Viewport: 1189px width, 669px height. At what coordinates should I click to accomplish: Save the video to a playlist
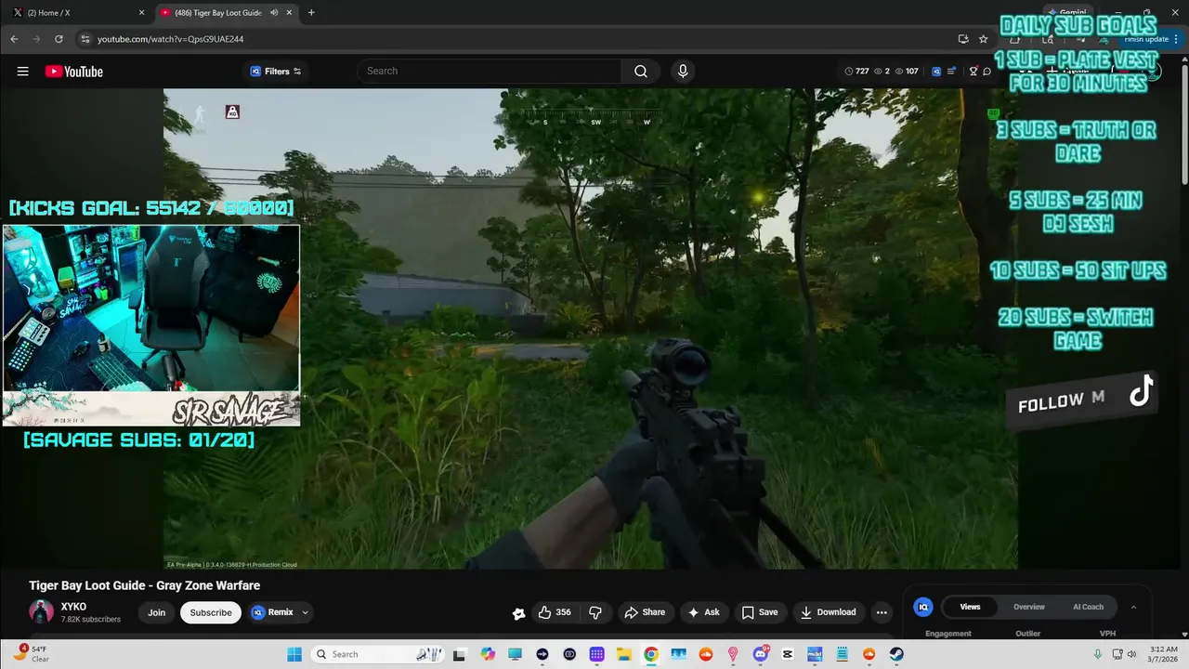(x=760, y=612)
